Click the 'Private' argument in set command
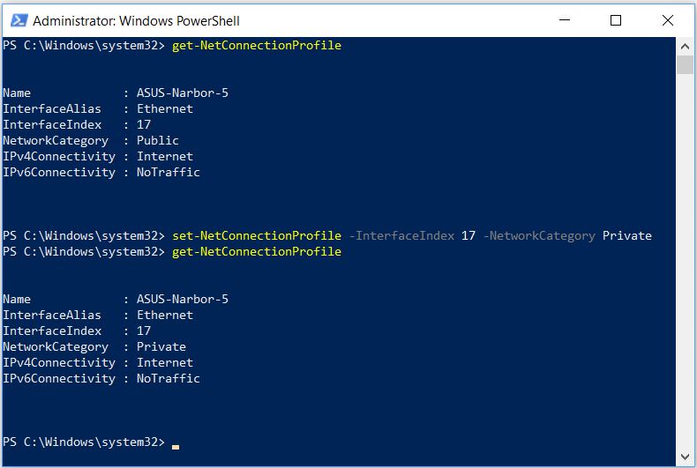The width and height of the screenshot is (697, 468). point(626,236)
